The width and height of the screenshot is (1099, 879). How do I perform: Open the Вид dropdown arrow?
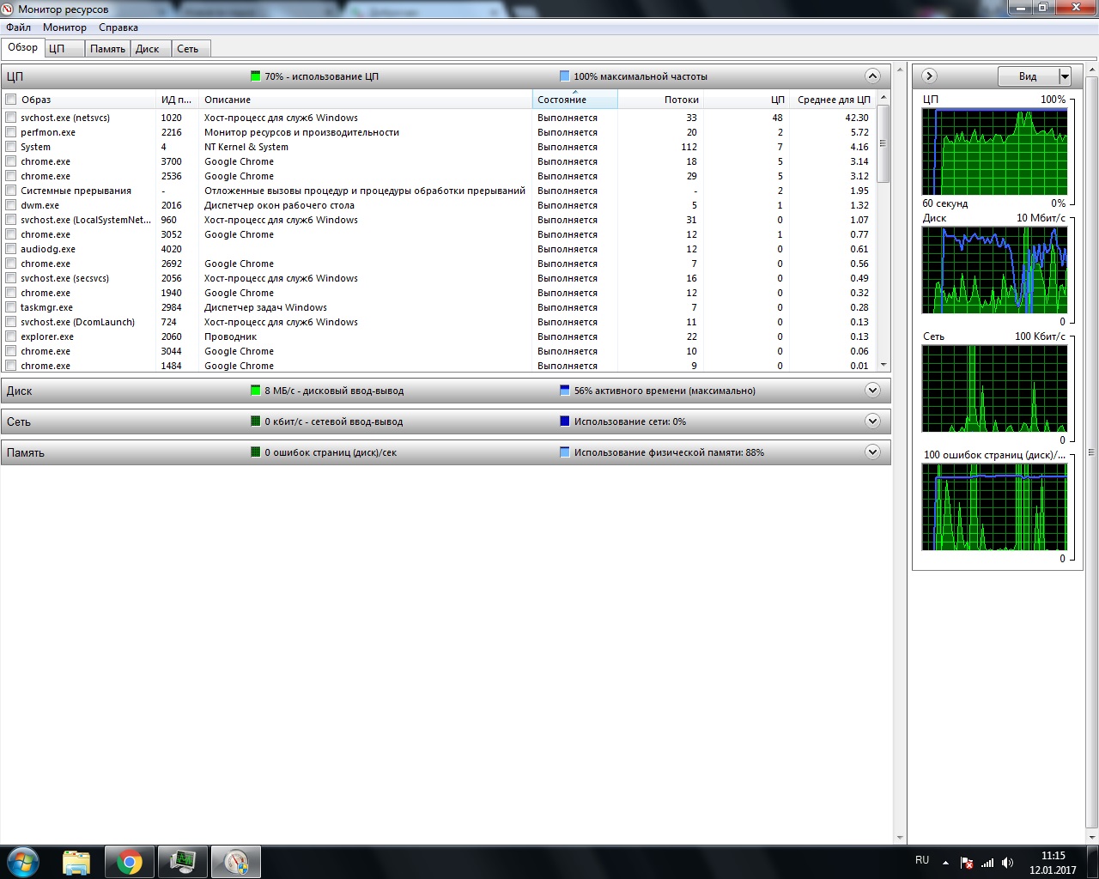point(1065,76)
